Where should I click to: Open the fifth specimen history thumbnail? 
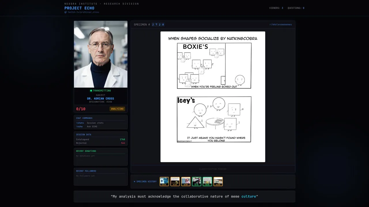[207, 181]
